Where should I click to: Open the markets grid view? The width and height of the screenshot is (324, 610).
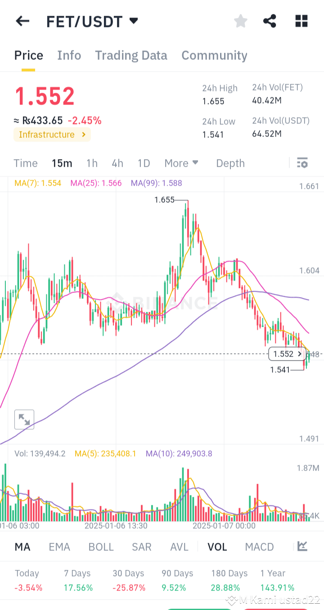[301, 21]
